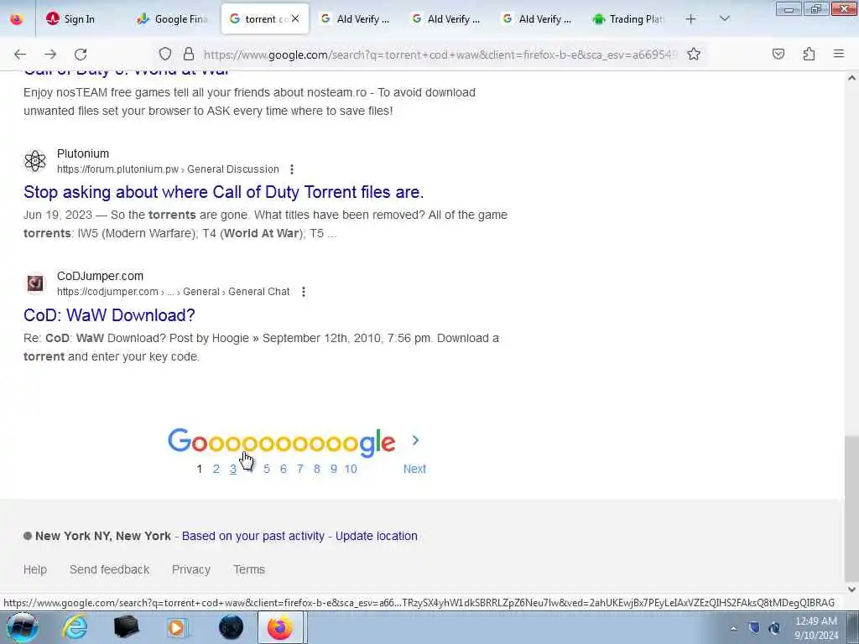Switch to the Trading Platform tab
Image resolution: width=859 pixels, height=644 pixels.
630,19
